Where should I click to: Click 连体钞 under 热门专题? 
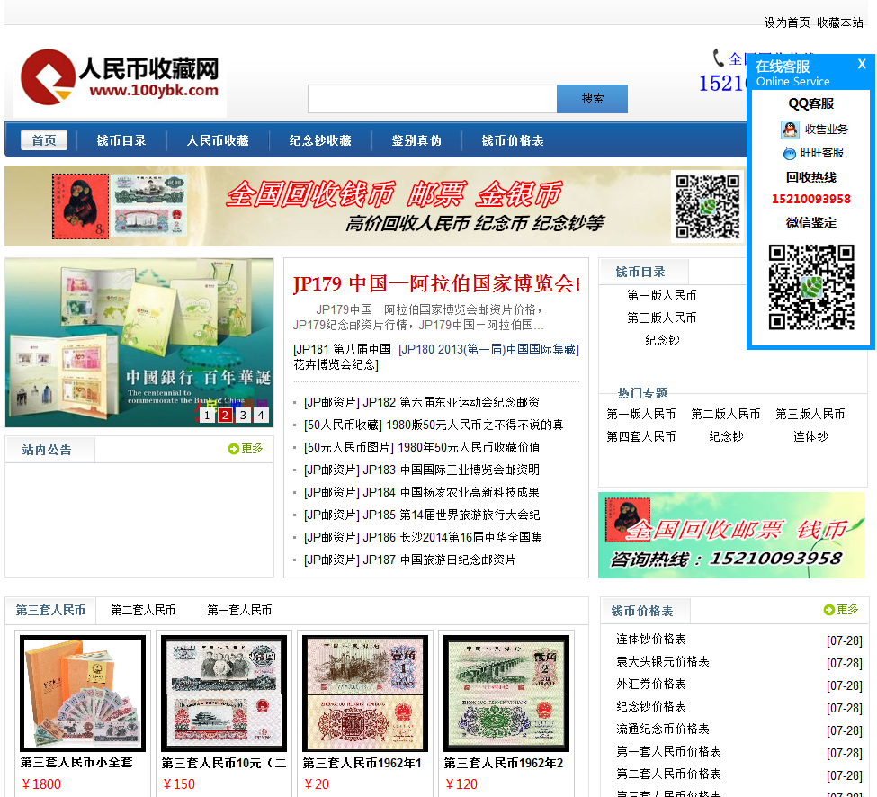click(810, 436)
